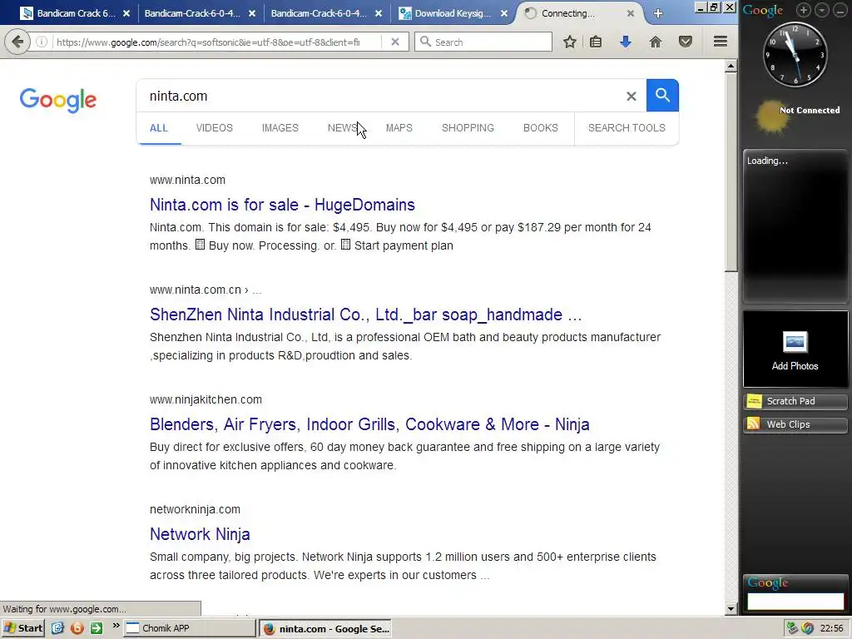Open the Windows Start menu

[x=22, y=628]
